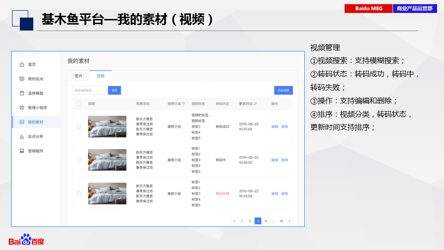
Task: Go to page 10 in pagination
Action: tap(282, 221)
